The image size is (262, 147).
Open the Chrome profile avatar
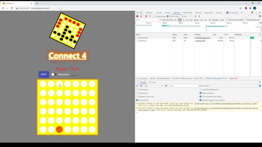pos(255,8)
